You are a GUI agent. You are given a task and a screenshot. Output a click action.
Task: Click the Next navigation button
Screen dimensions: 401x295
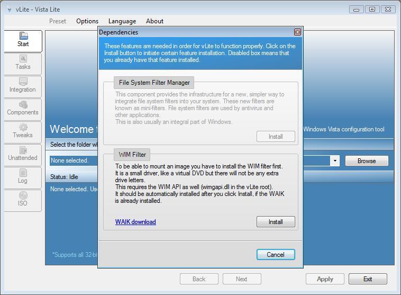click(242, 279)
